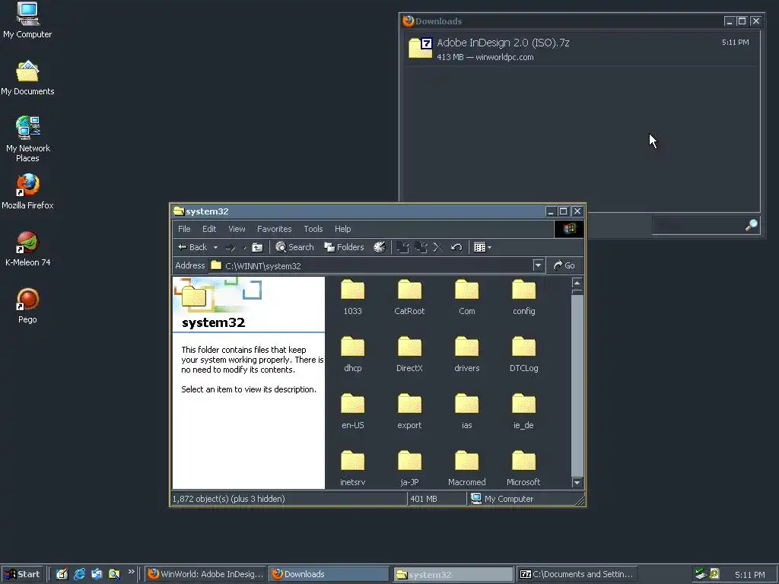Screen dimensions: 779x584
Task: Select the DTCLog folder
Action: (x=524, y=354)
